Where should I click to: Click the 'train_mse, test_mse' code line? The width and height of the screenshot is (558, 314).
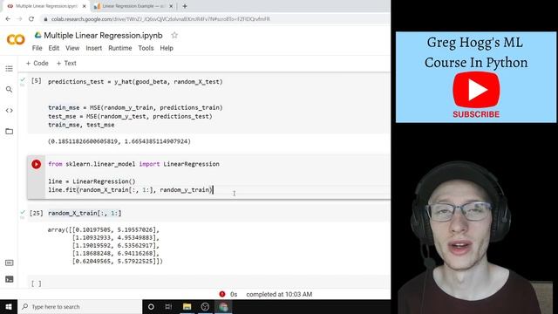point(81,125)
